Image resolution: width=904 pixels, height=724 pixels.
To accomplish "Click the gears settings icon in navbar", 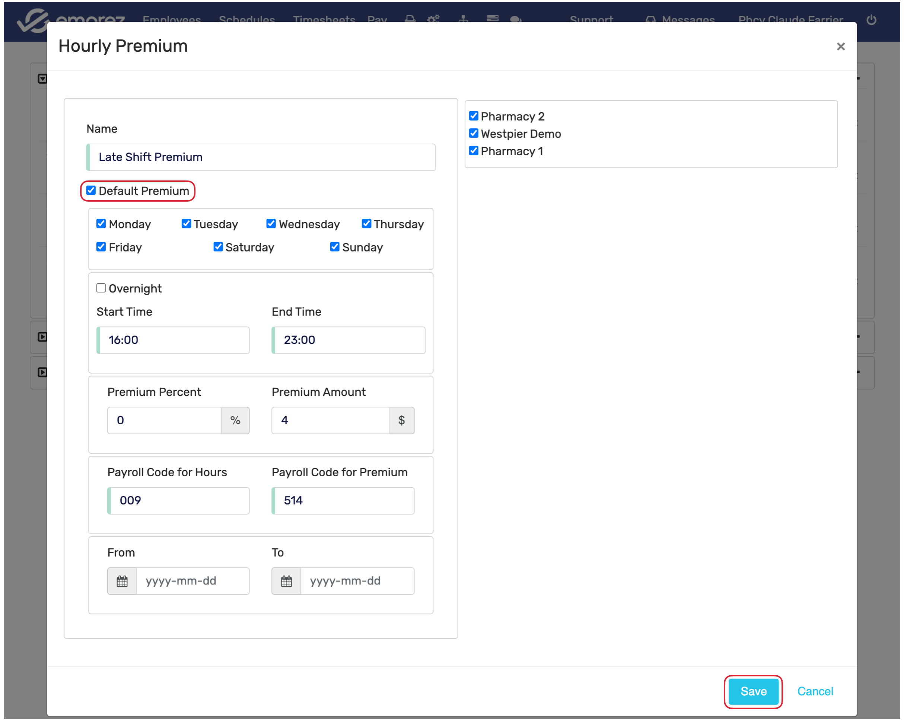I will tap(433, 19).
